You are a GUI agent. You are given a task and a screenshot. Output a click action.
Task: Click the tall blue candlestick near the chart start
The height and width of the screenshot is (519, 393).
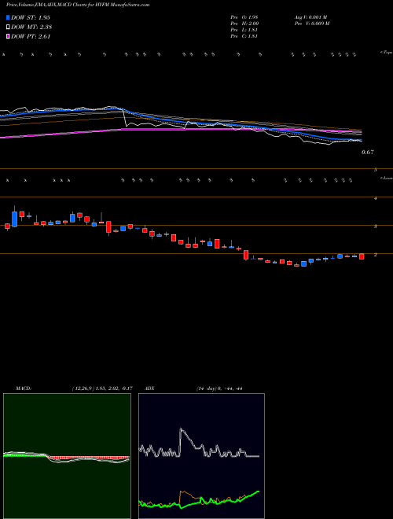[x=14, y=218]
